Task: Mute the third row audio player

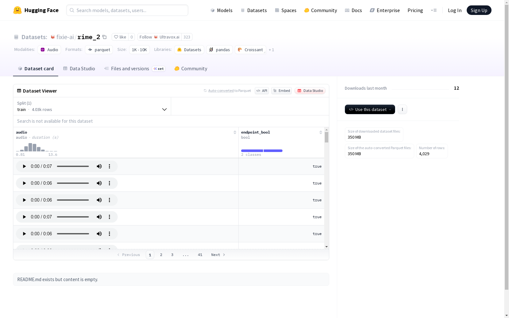Action: 99,200
